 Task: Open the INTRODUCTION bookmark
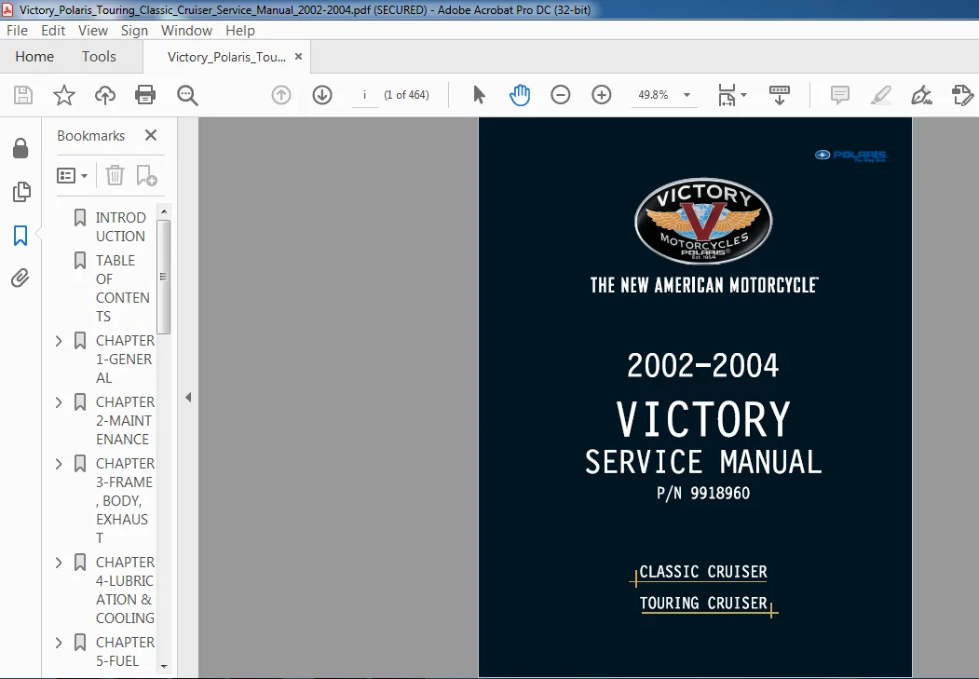[x=120, y=226]
